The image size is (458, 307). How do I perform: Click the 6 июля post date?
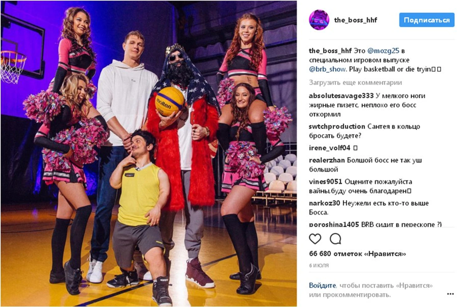[319, 266]
